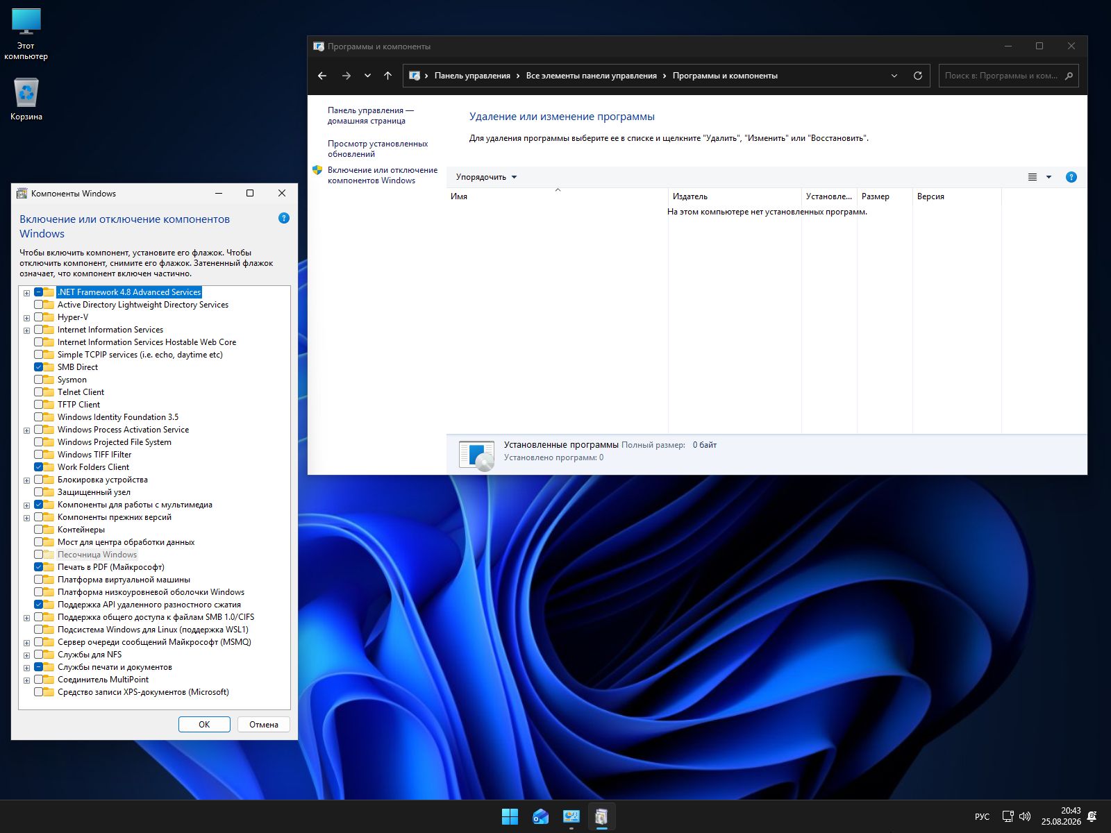
Task: Expand Windows Process Activation Service node
Action: (27, 430)
